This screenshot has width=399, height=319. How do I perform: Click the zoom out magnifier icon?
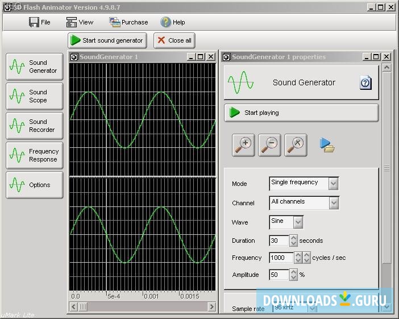[269, 145]
